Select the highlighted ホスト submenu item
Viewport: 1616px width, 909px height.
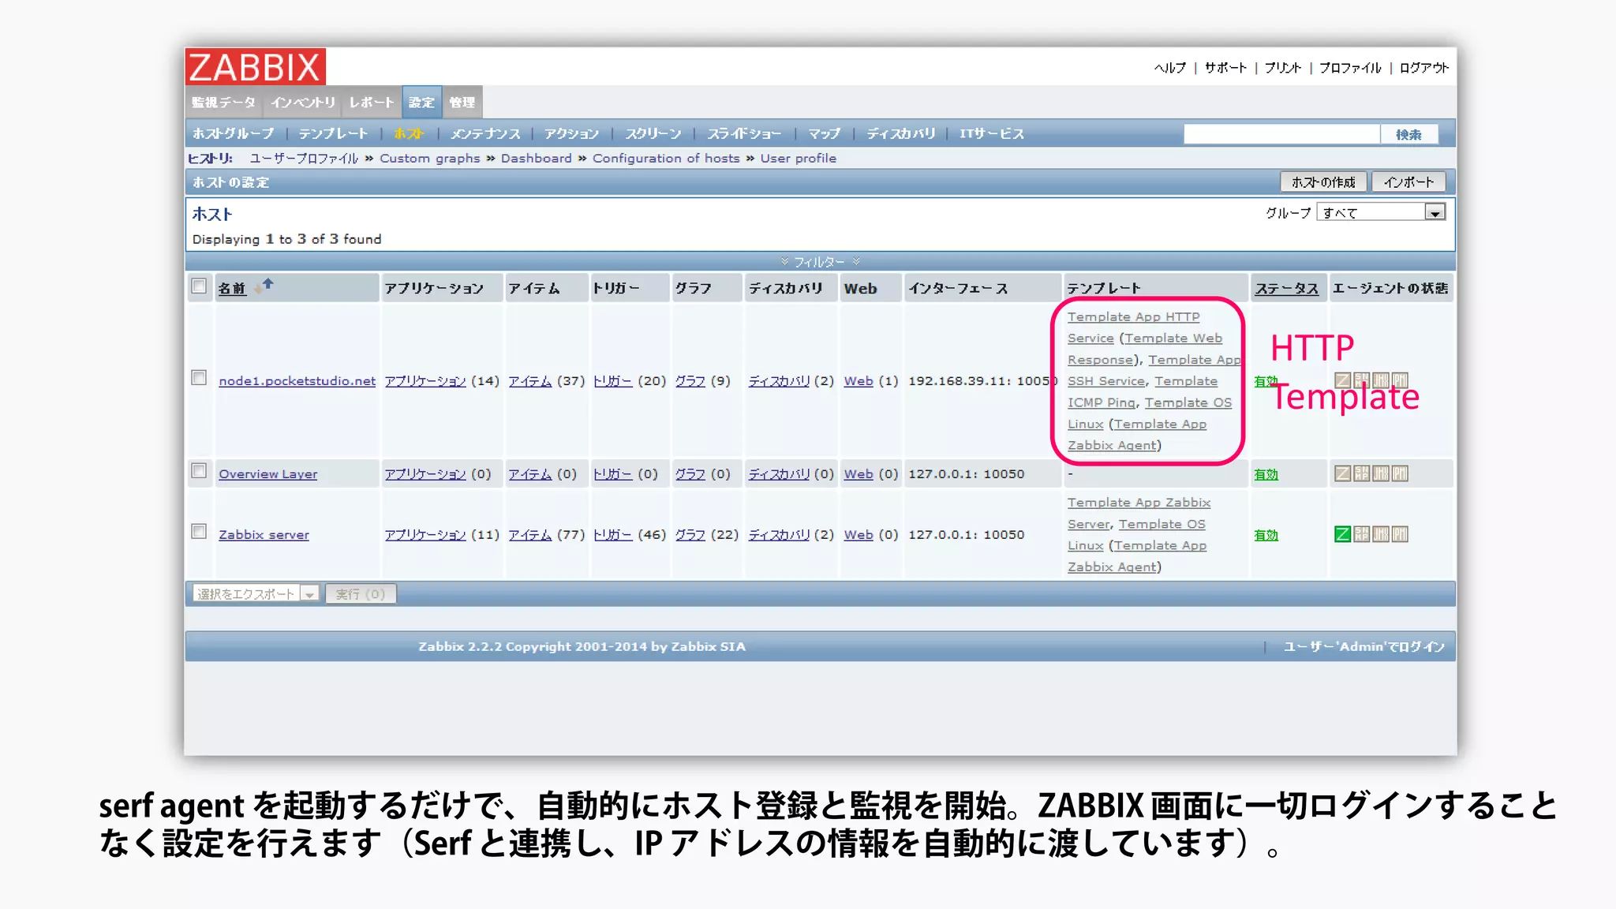(x=409, y=133)
